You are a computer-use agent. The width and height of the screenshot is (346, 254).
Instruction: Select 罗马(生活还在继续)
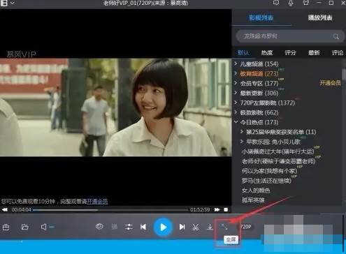coord(266,181)
